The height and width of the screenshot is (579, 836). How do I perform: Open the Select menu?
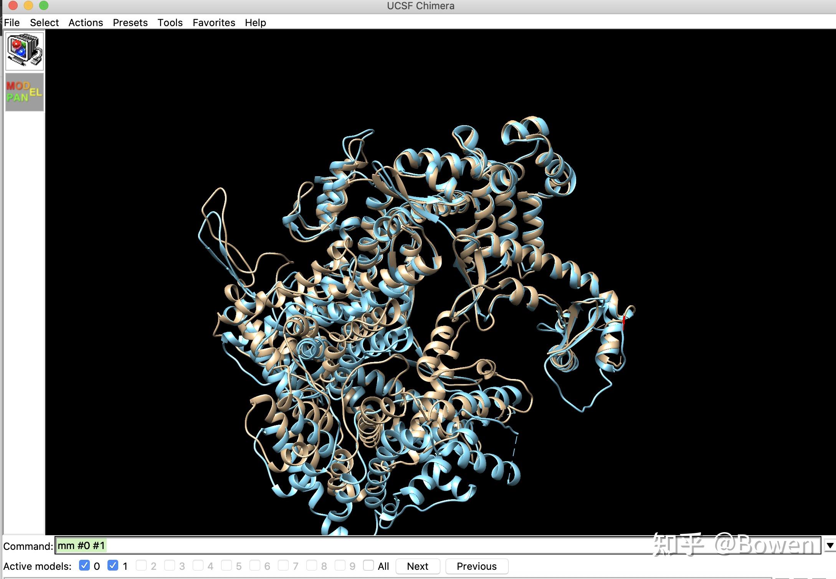coord(44,23)
